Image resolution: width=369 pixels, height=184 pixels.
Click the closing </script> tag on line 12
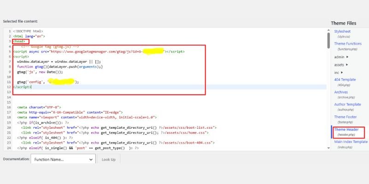22,87
